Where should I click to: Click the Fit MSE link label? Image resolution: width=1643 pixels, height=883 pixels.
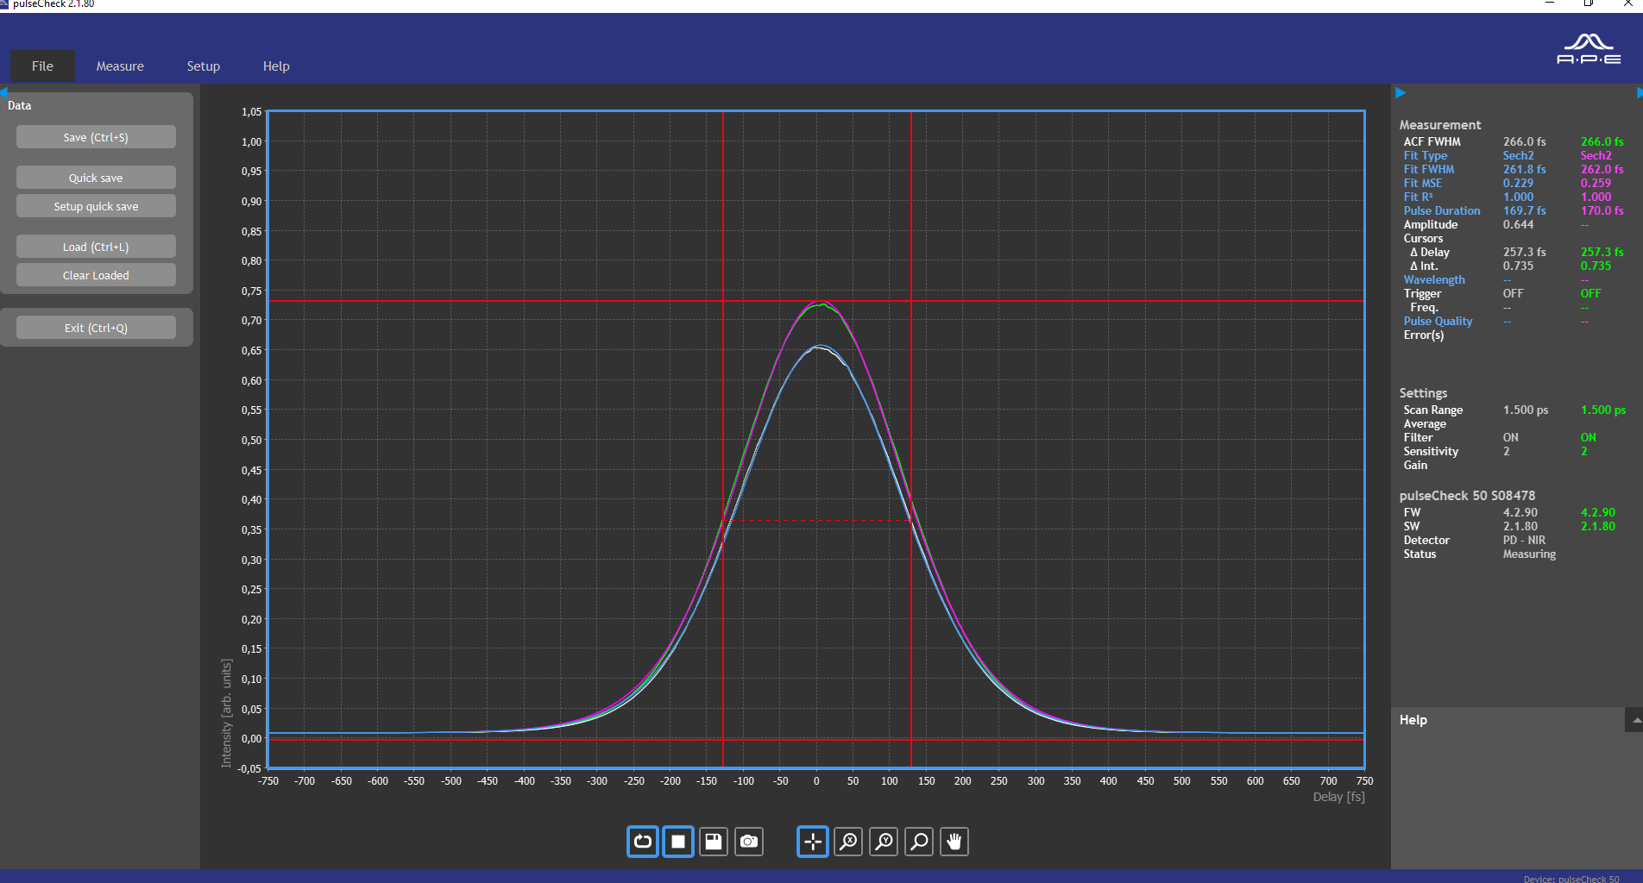(1422, 183)
